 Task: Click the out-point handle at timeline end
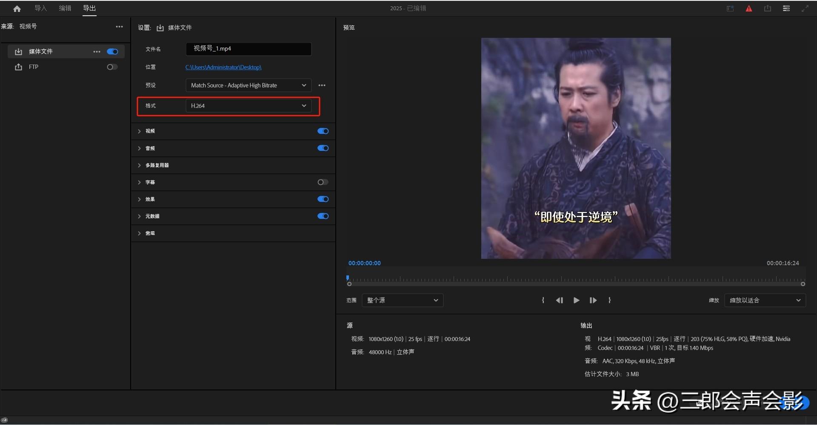coord(803,284)
